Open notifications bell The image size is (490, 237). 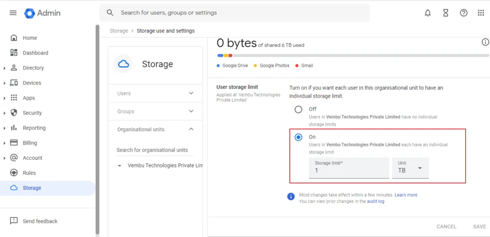(x=428, y=13)
